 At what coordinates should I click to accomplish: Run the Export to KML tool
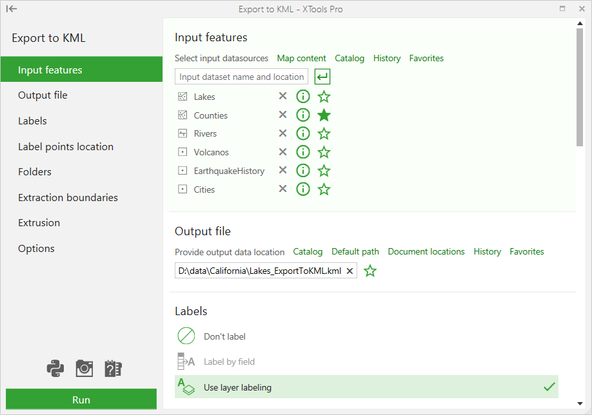pos(81,399)
